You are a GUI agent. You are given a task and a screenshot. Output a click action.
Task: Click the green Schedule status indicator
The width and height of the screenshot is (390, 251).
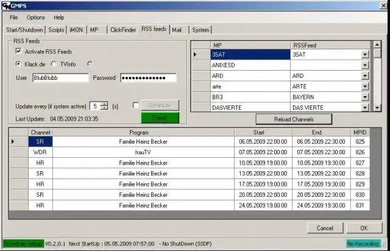tap(23, 244)
